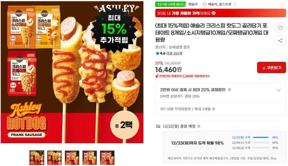This screenshot has width=288, height=166.
Task: Open the 리뷰 255개 reviews link
Action: pyautogui.click(x=174, y=53)
